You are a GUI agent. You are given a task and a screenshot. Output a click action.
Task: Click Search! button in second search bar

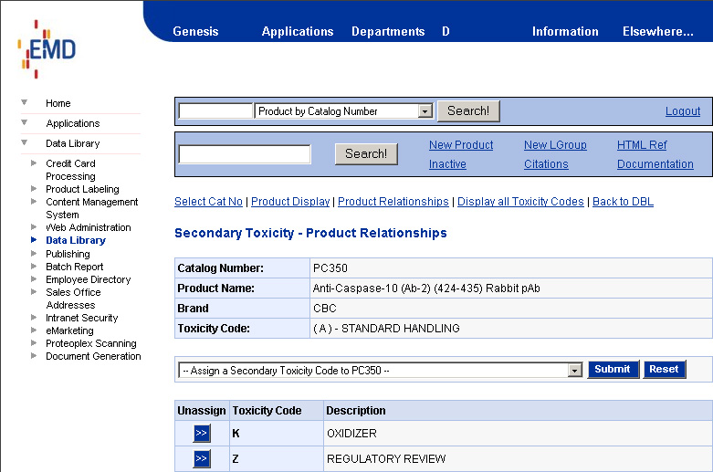(366, 154)
